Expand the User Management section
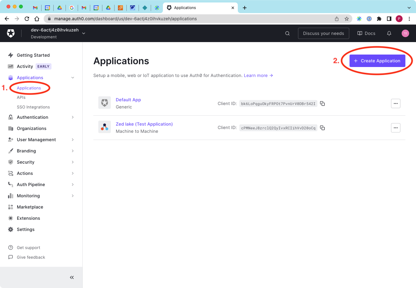This screenshot has height=288, width=416. click(x=73, y=140)
